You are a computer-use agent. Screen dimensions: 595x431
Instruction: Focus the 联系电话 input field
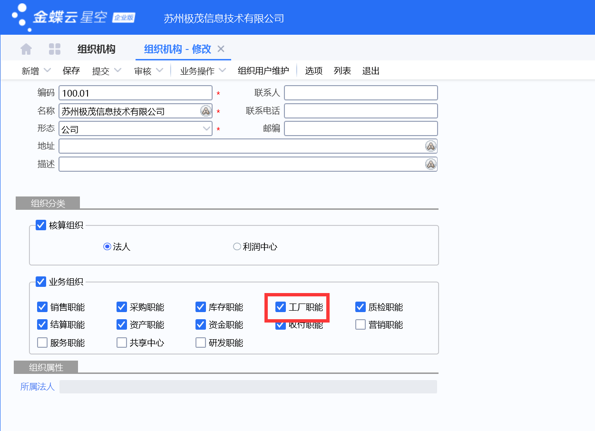click(361, 111)
